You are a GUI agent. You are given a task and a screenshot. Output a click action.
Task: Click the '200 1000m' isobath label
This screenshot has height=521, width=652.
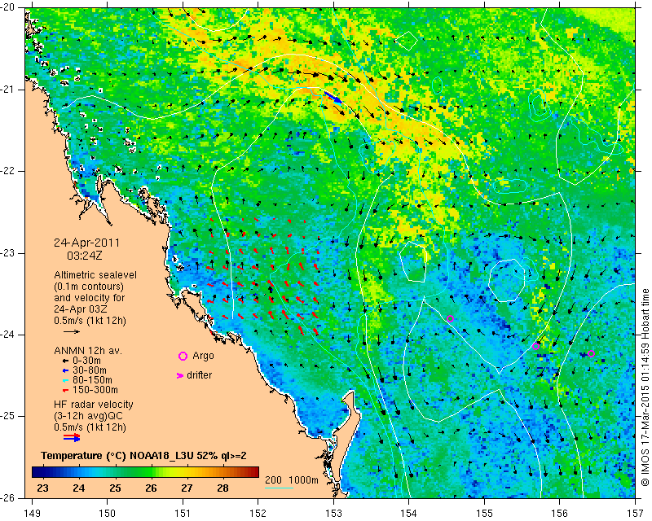pyautogui.click(x=292, y=480)
